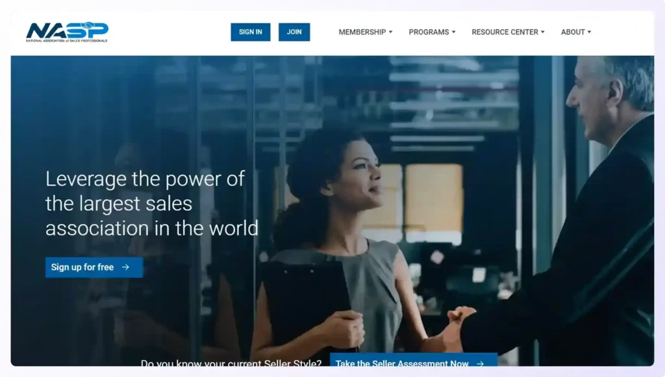Expand the caret next to ABOUT
The image size is (665, 377).
coord(589,32)
